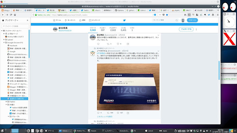Click the bookmarks search field in sidebar
Viewport: 237px width, 133px height.
[15, 26]
